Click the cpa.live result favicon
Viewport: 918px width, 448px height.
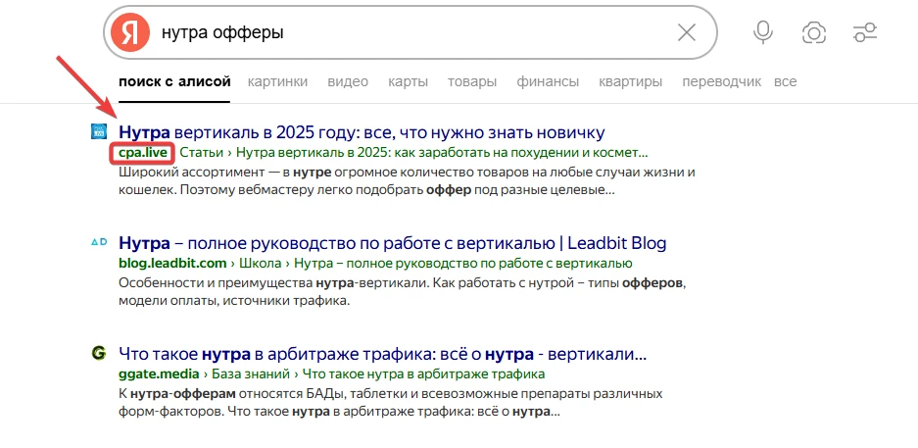(98, 131)
